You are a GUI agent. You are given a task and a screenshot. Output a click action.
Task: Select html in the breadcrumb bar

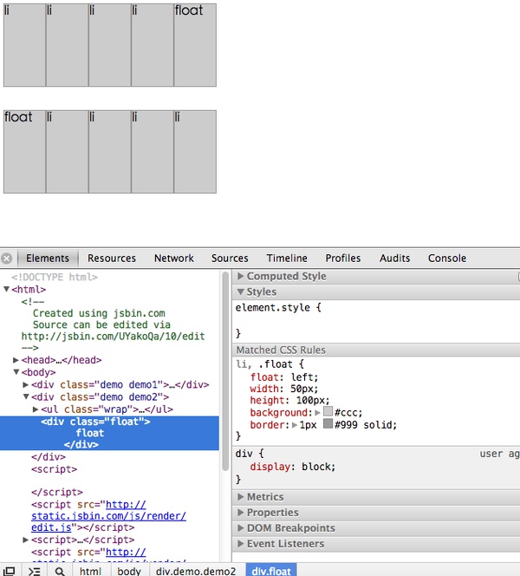click(x=90, y=571)
